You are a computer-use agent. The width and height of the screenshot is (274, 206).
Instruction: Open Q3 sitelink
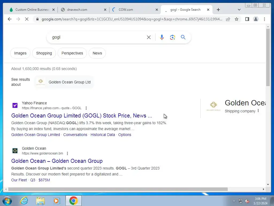tap(33, 180)
